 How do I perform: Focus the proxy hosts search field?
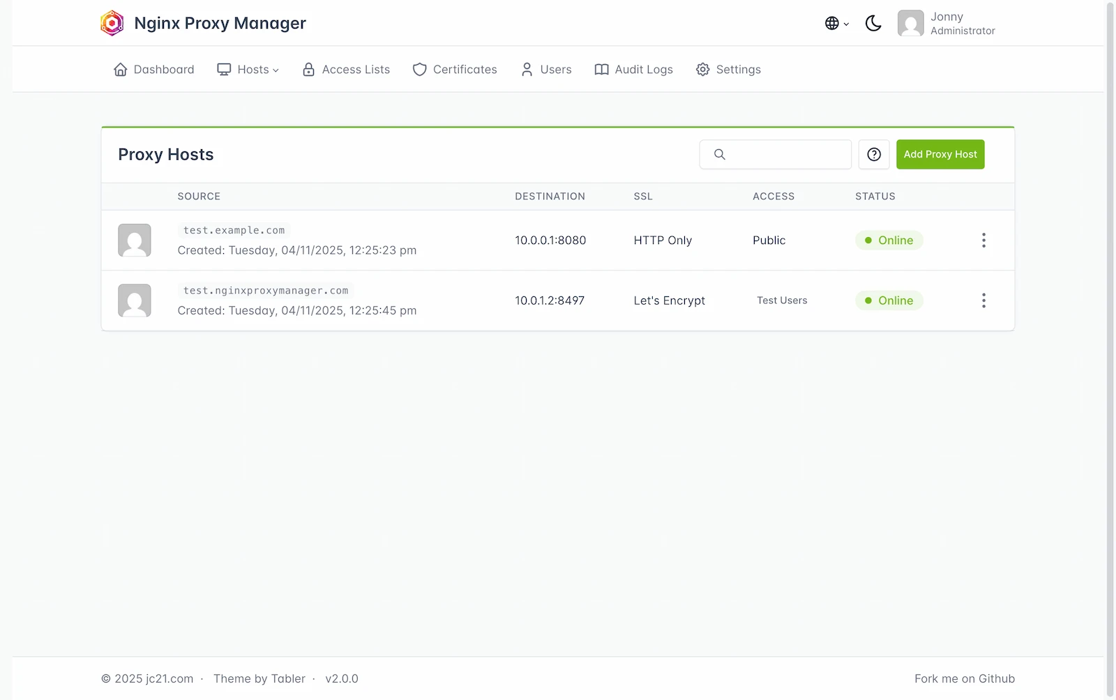(x=776, y=154)
